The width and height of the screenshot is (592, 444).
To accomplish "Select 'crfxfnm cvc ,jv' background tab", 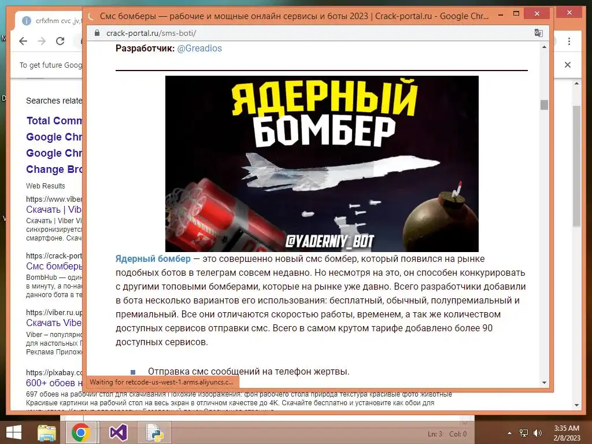I will (58, 21).
